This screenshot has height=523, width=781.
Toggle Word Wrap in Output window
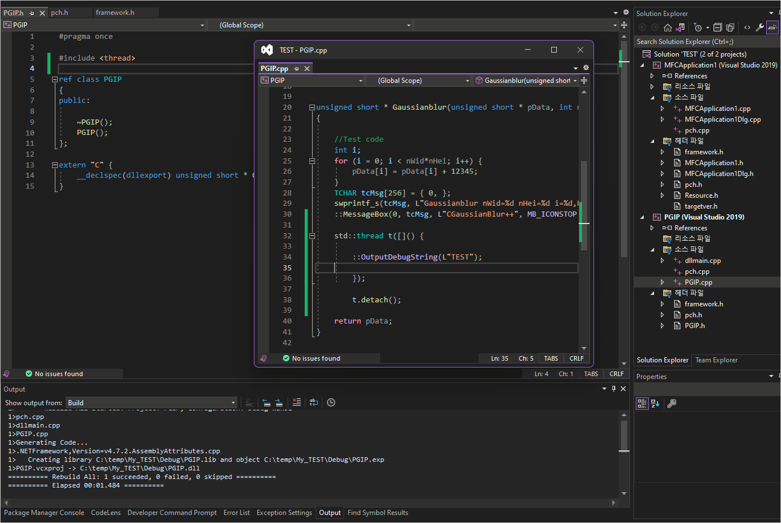click(x=314, y=402)
